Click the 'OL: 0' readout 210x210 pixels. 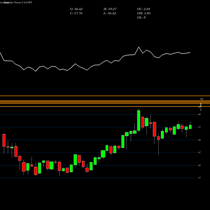[x=141, y=17]
